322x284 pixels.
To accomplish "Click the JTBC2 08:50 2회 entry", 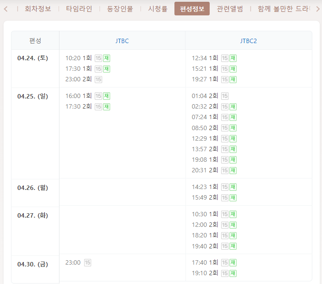I will tap(214, 128).
